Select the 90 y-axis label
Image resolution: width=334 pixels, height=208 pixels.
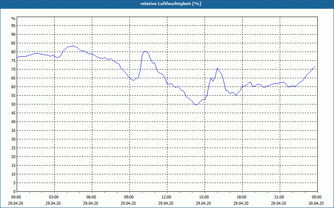pos(13,35)
